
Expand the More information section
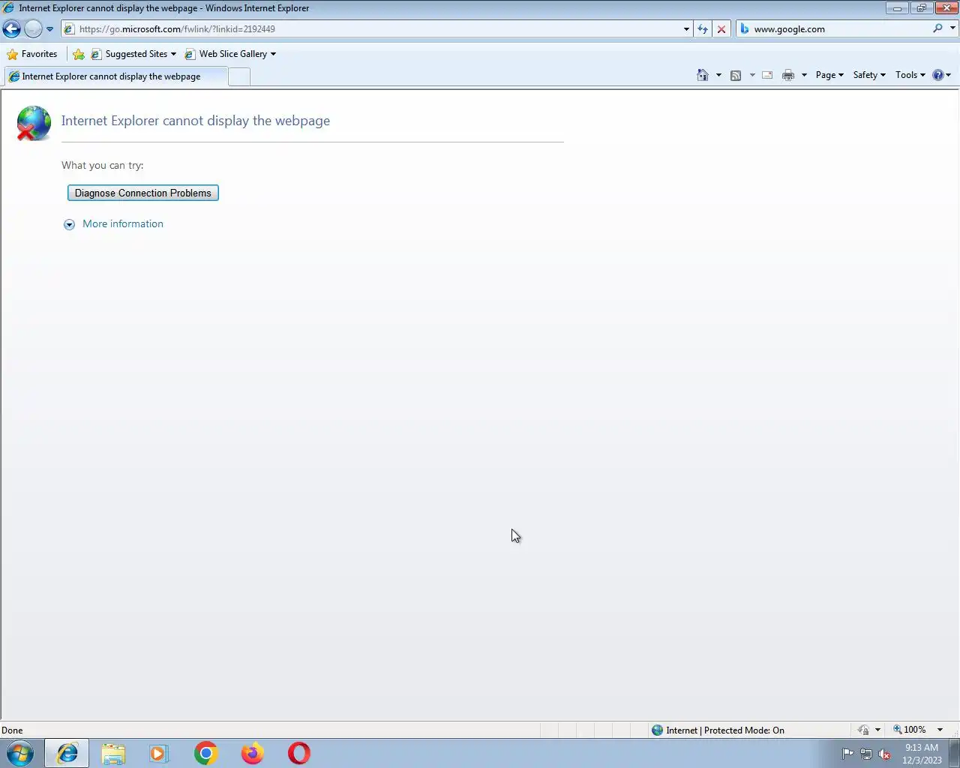(69, 224)
